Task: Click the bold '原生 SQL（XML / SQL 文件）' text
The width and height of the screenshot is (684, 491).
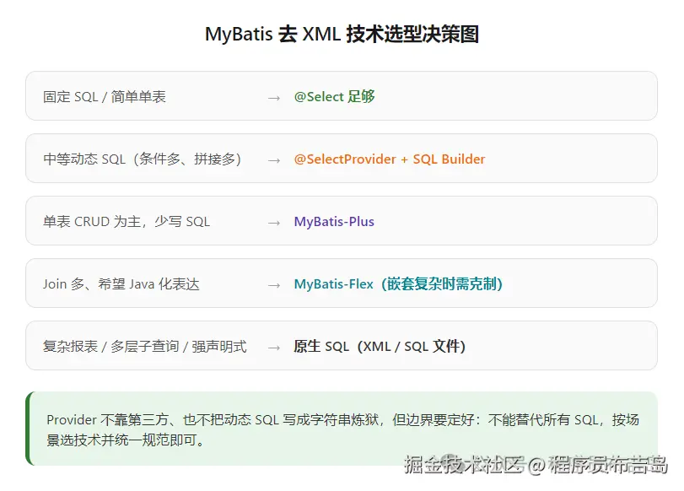Action: tap(380, 346)
